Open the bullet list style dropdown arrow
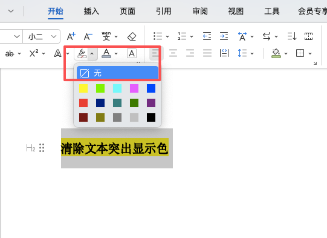The height and width of the screenshot is (238, 327). tap(167, 36)
